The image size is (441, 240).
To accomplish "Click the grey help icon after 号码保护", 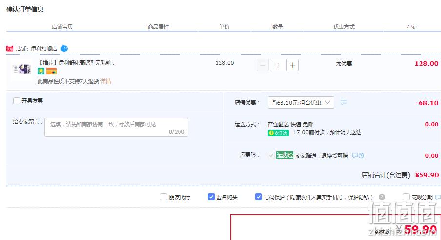I will coord(381,197).
